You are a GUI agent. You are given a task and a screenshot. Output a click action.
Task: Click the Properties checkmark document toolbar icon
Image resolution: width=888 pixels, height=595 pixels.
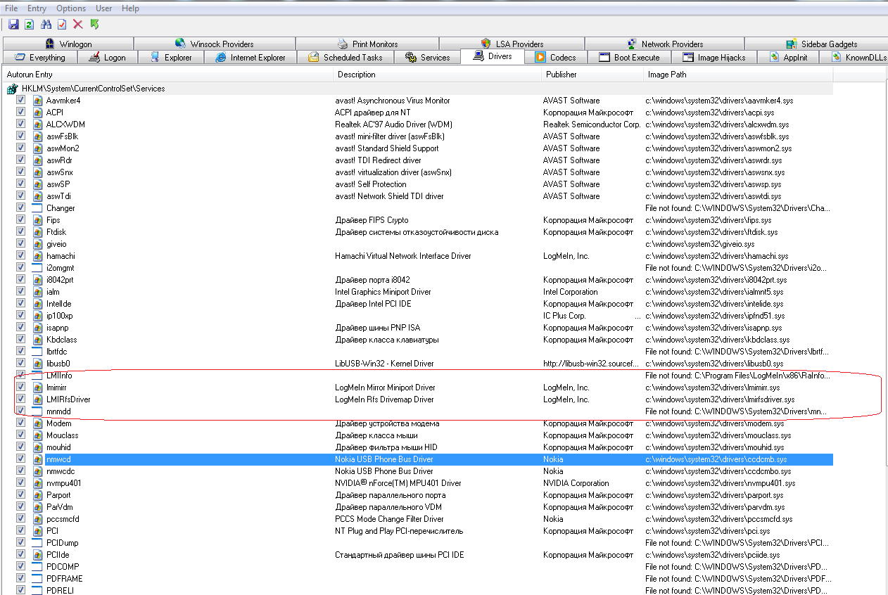[x=62, y=25]
